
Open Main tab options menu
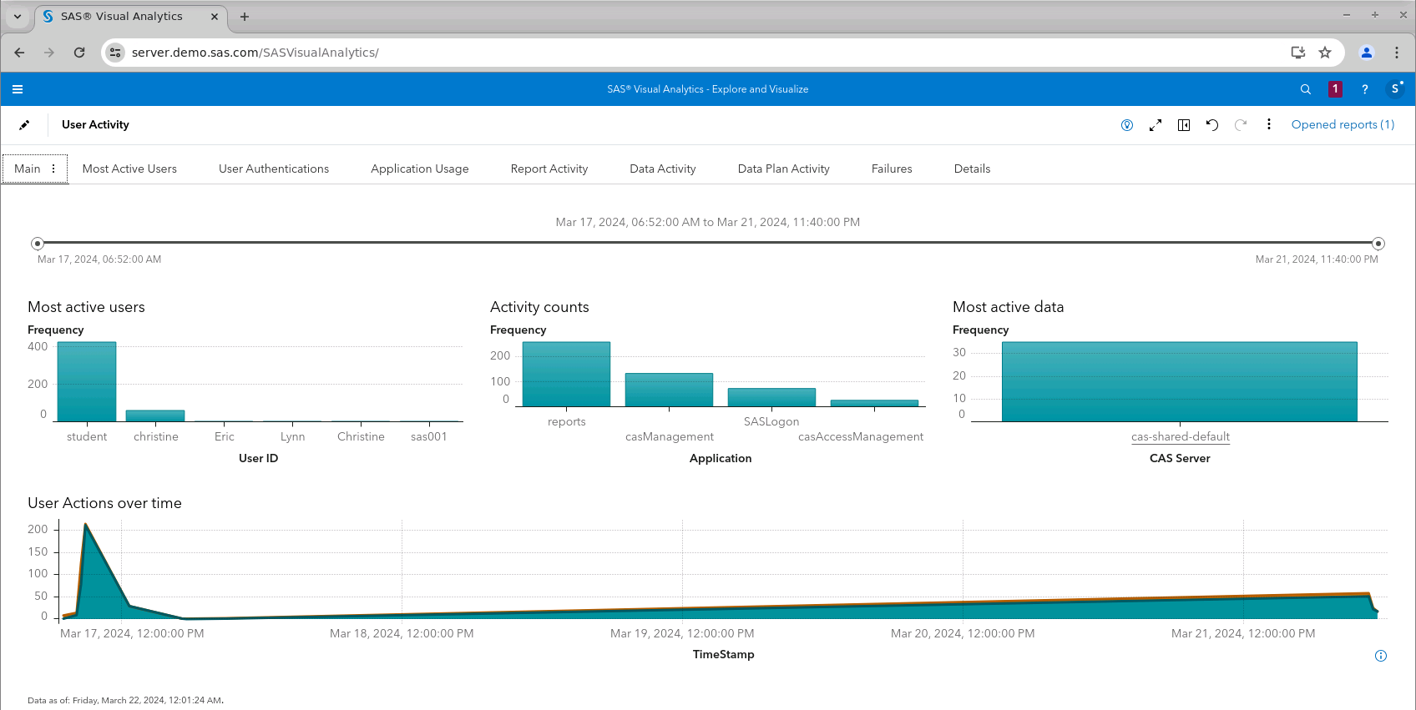pyautogui.click(x=53, y=169)
